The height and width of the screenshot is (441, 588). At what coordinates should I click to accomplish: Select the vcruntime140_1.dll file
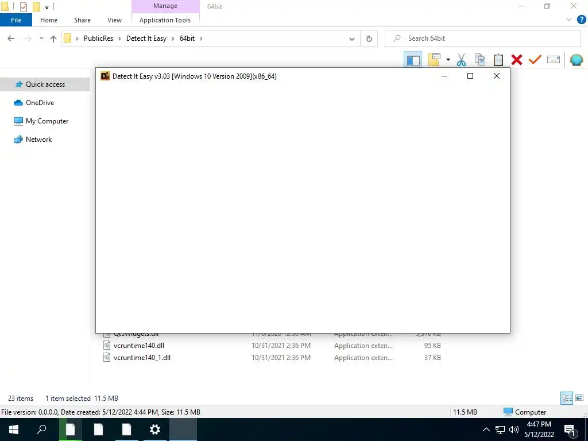click(x=142, y=357)
